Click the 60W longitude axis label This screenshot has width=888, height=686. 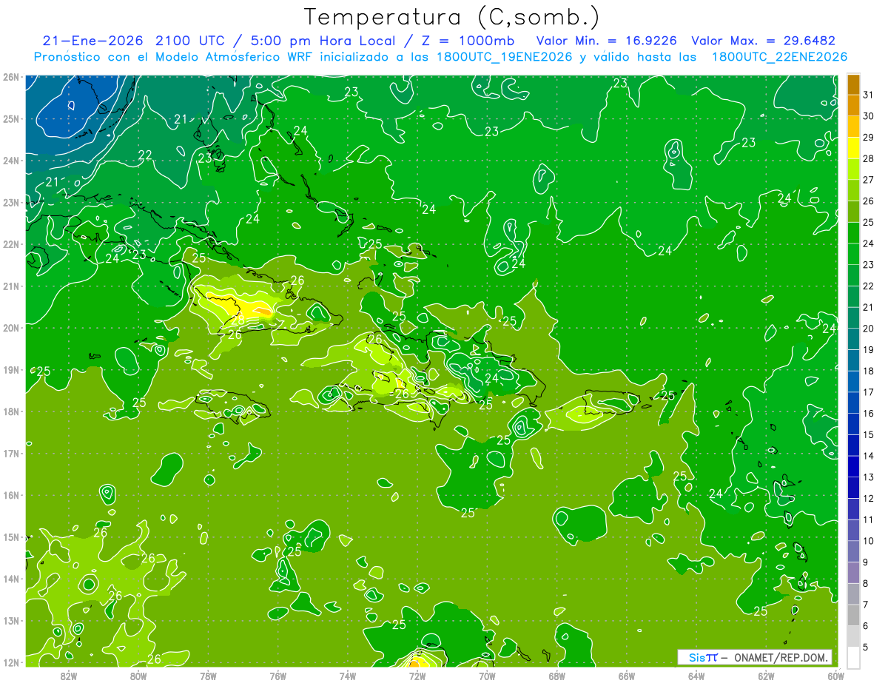click(x=835, y=676)
